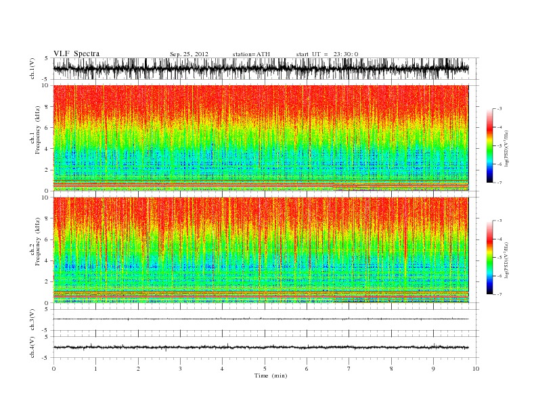
Task: Click the '-3' value atop ch.1 colorbar
Action: 499,109
